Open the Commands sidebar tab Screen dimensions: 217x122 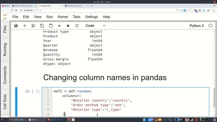point(5,75)
